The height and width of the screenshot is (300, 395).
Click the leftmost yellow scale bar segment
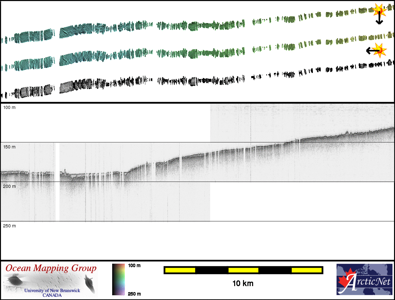(x=180, y=270)
